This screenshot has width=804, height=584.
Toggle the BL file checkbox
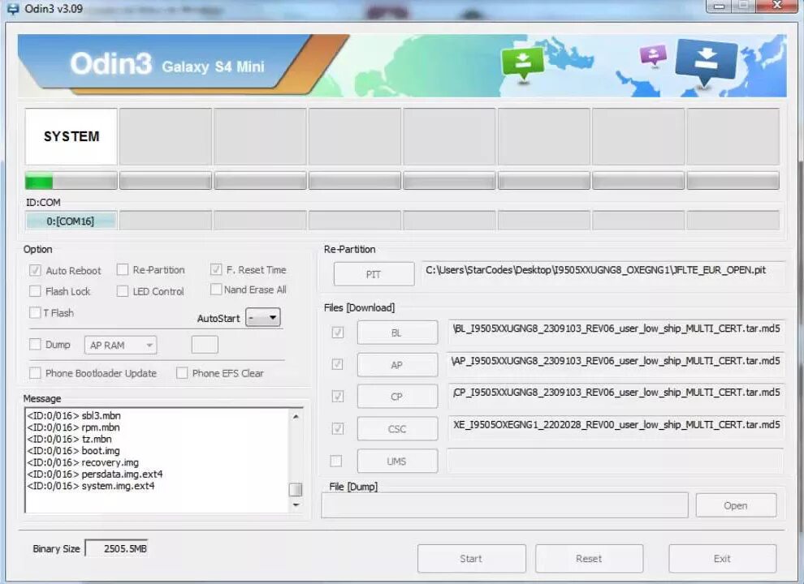337,333
